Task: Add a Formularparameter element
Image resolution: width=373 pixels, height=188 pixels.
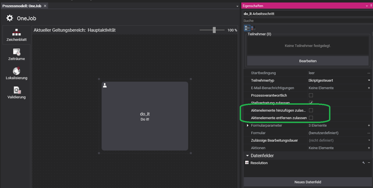Action: point(369,126)
